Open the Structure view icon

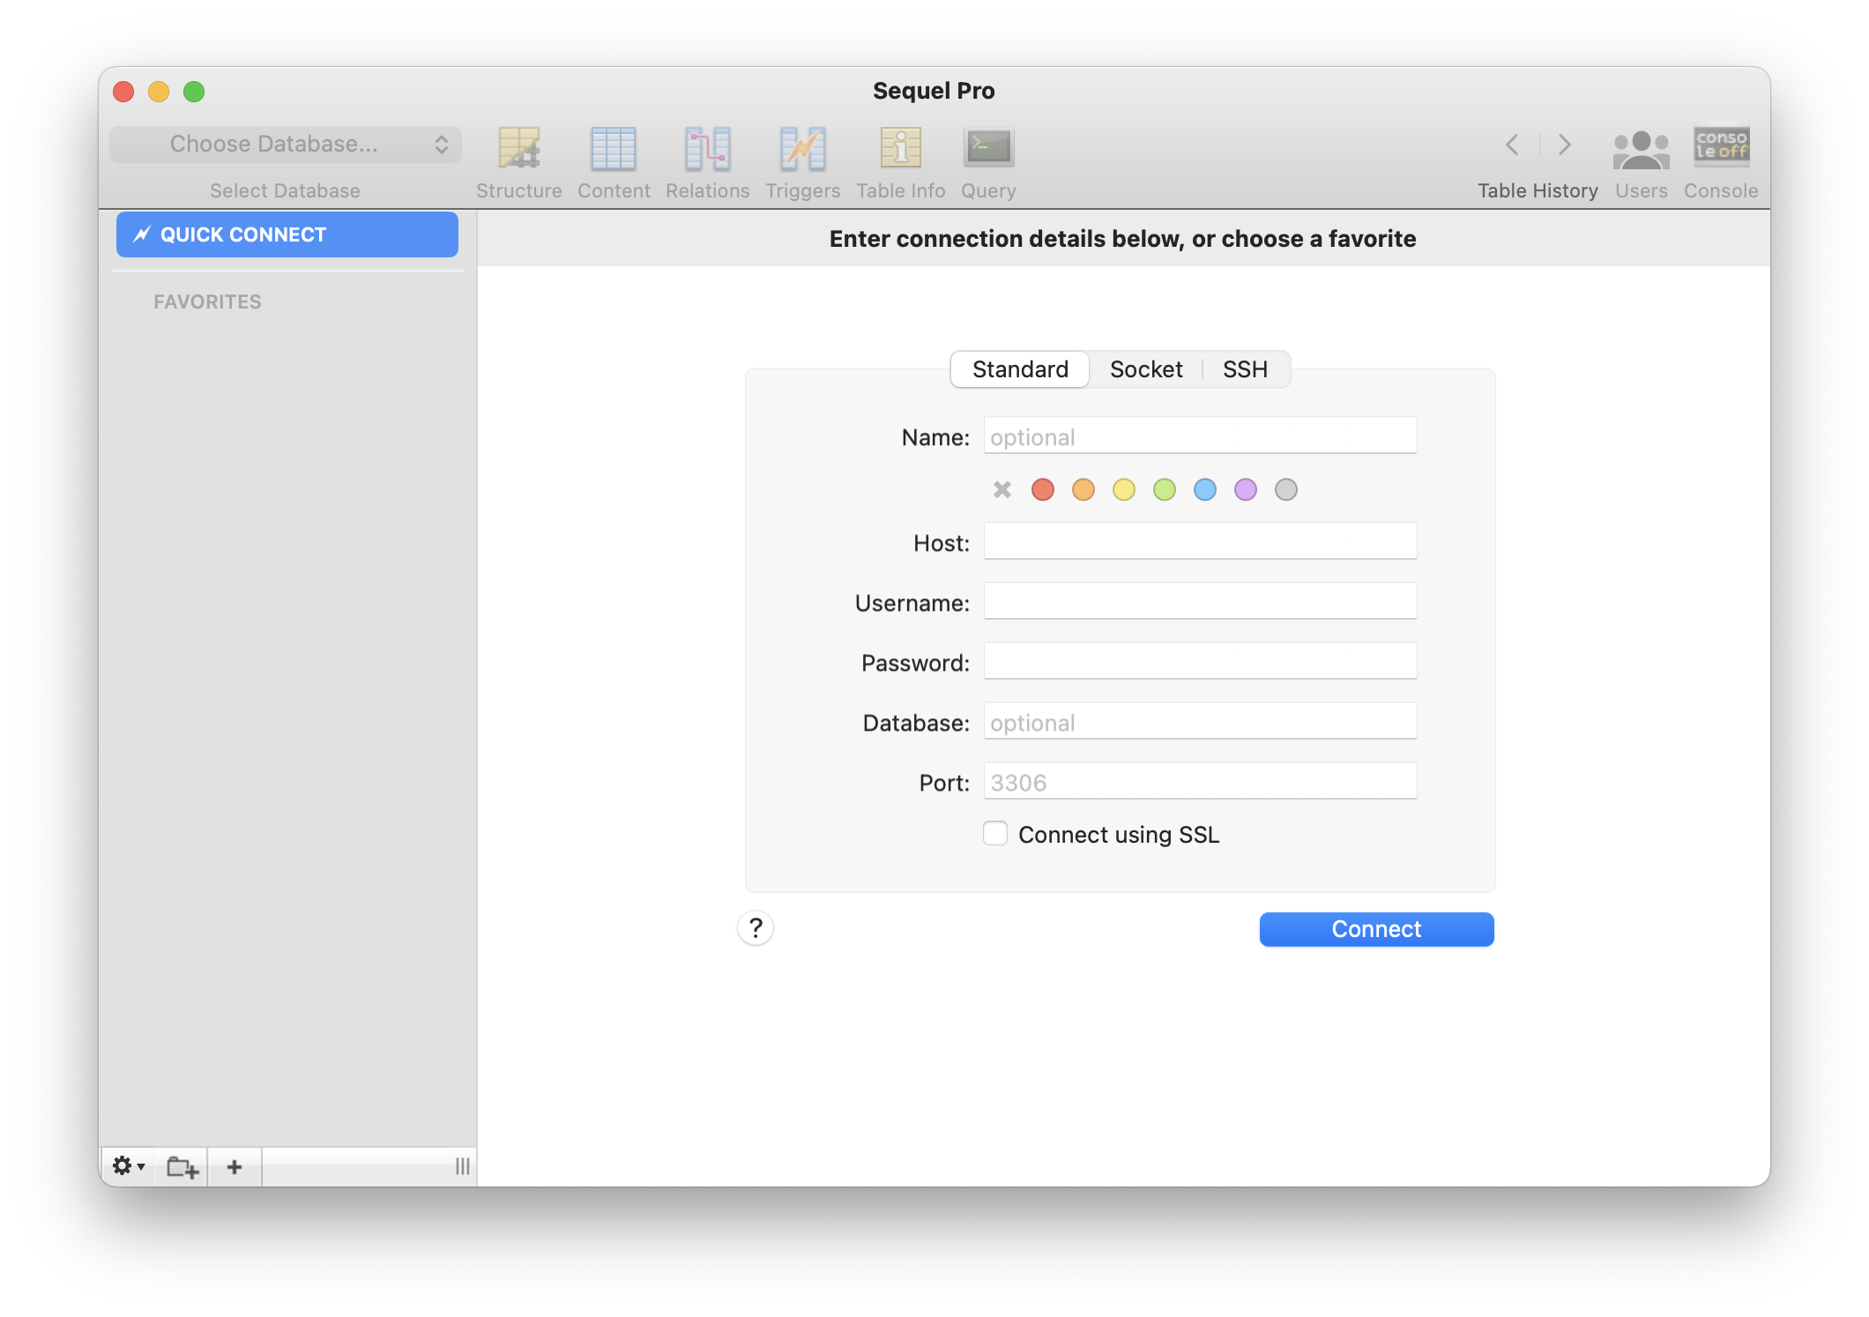[x=518, y=148]
